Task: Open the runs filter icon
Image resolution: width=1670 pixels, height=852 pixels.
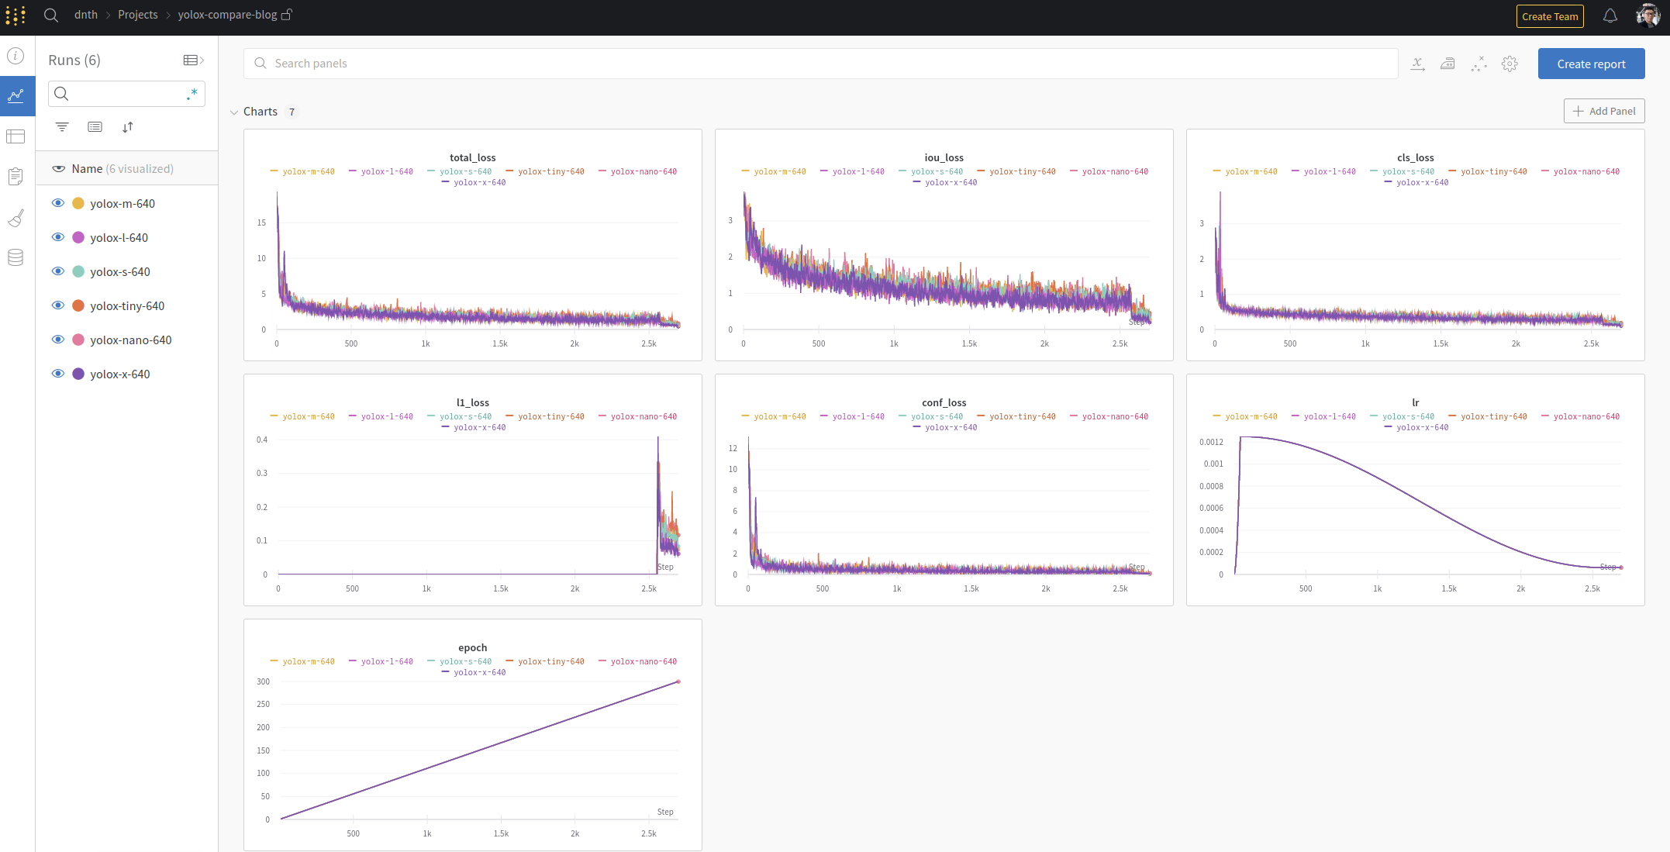Action: [x=62, y=127]
